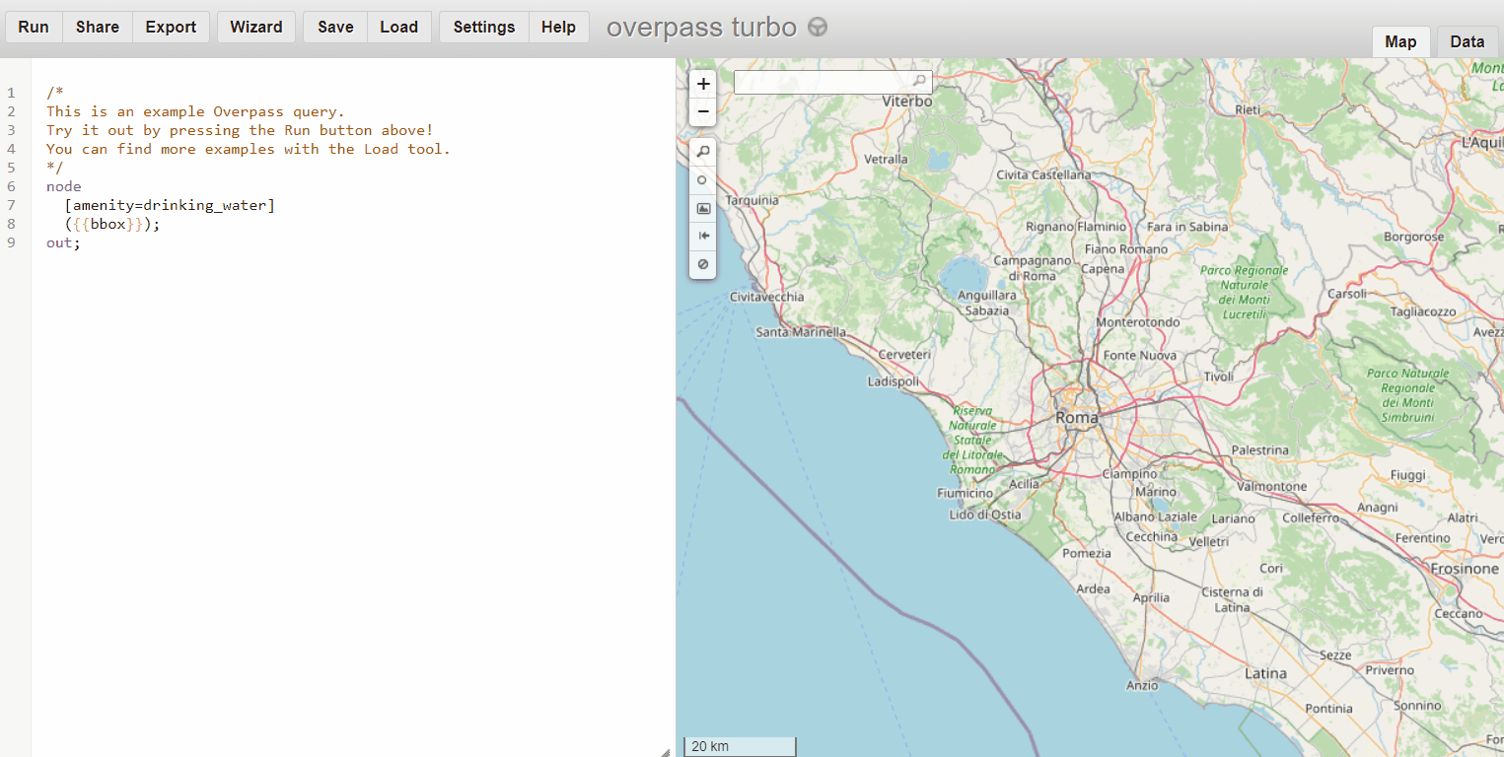Click the 'out;' statement in the editor
Screen dimensions: 1504x757
[x=64, y=242]
